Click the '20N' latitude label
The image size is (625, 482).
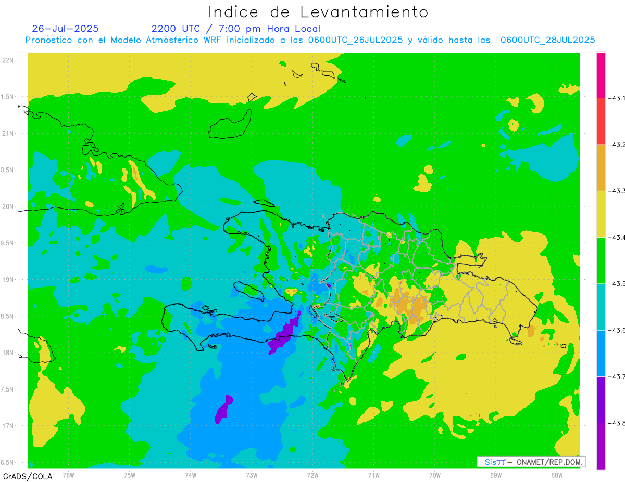point(8,206)
